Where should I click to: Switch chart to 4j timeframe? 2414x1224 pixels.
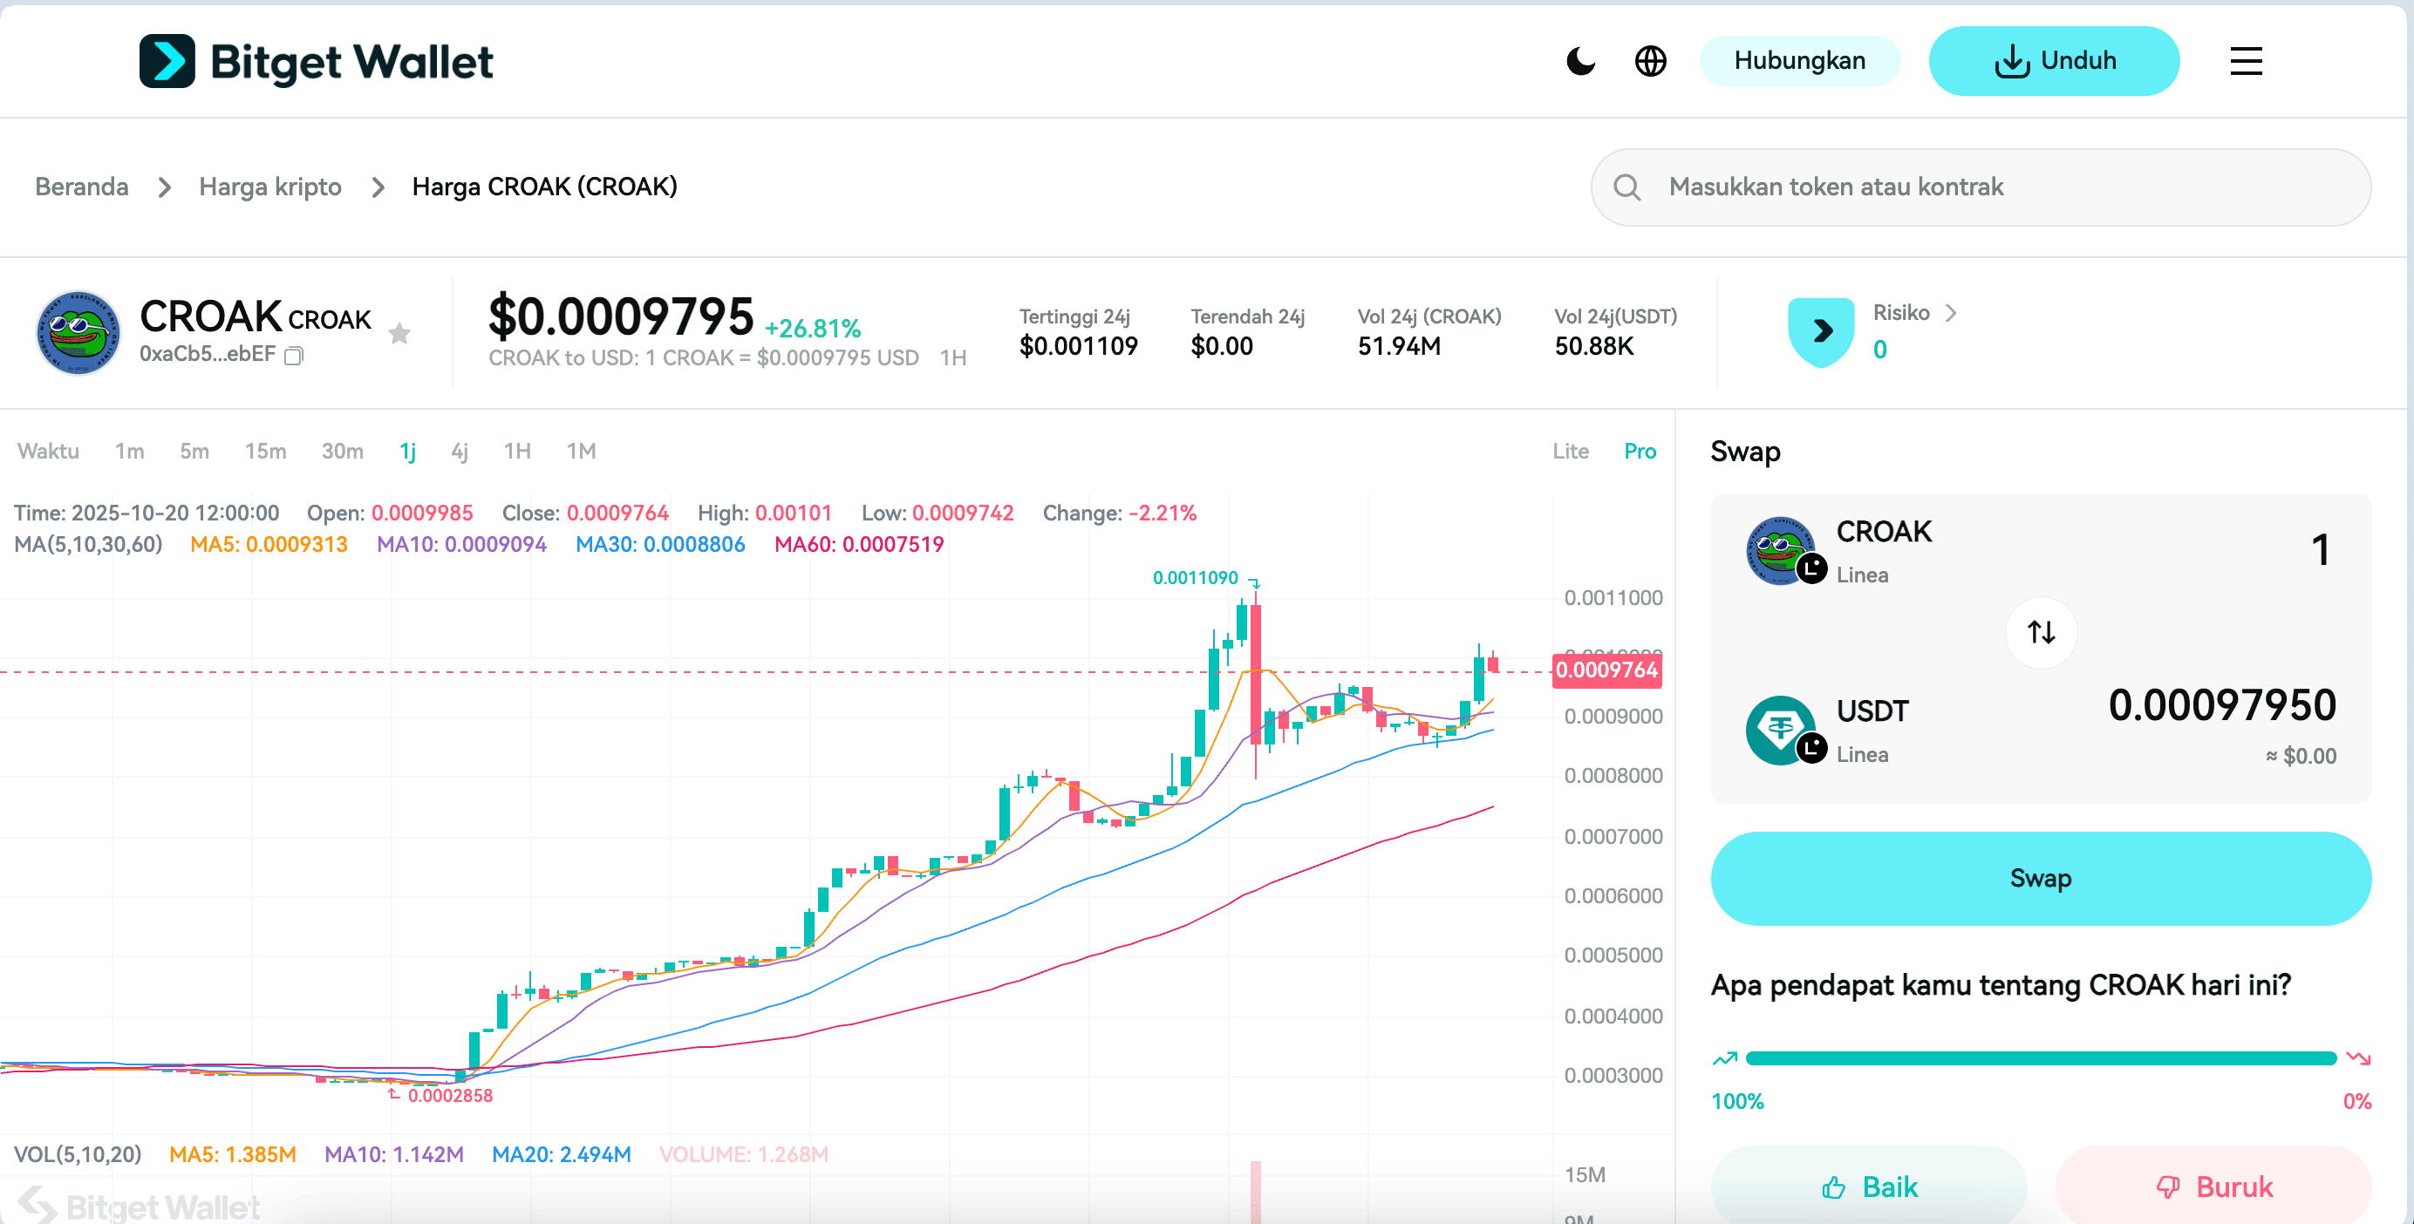click(460, 452)
